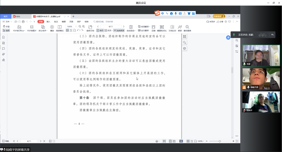Open the 截图和对比 screenshot compare tool
Viewport: 282px width, 152px height.
[162, 27]
